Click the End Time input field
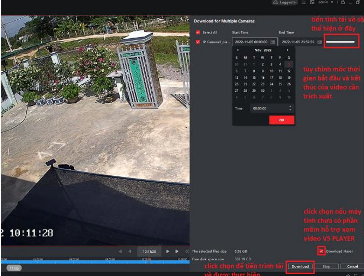The image size is (364, 276). point(298,42)
